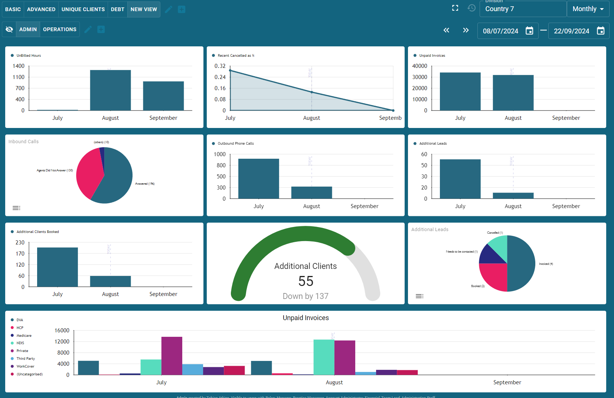614x398 pixels.
Task: Select the OPERATIONS sub-tab
Action: pyautogui.click(x=60, y=29)
